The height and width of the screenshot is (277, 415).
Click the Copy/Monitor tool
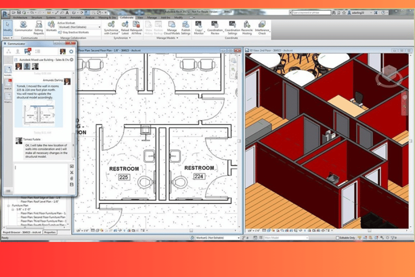coord(198,27)
